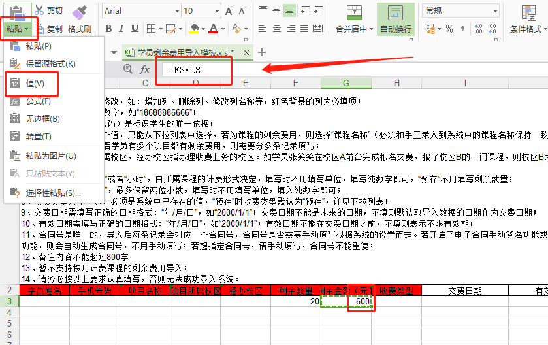The width and height of the screenshot is (548, 345).
Task: Align text to vertical middle
Action: pyautogui.click(x=276, y=10)
